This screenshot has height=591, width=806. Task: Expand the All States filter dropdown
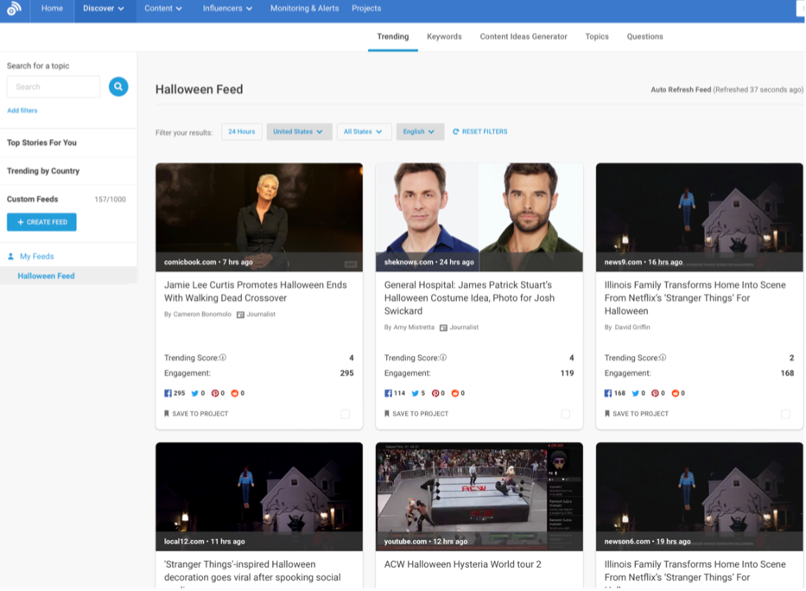pyautogui.click(x=363, y=132)
